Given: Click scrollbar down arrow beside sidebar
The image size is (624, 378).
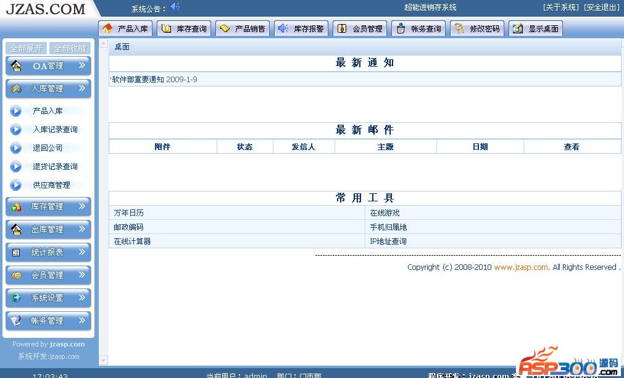Looking at the screenshot, I should click(x=104, y=361).
